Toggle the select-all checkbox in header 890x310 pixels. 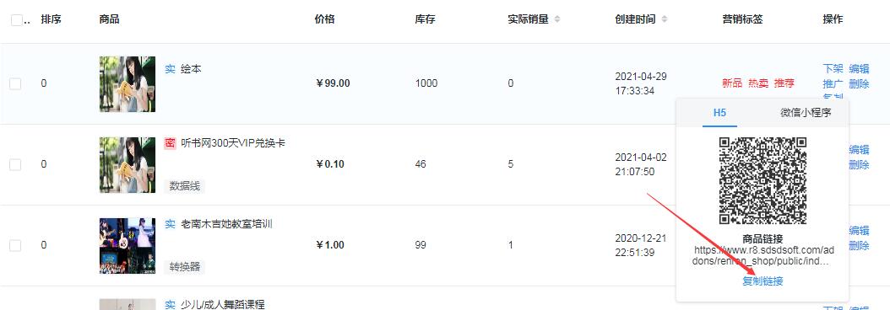(x=16, y=20)
